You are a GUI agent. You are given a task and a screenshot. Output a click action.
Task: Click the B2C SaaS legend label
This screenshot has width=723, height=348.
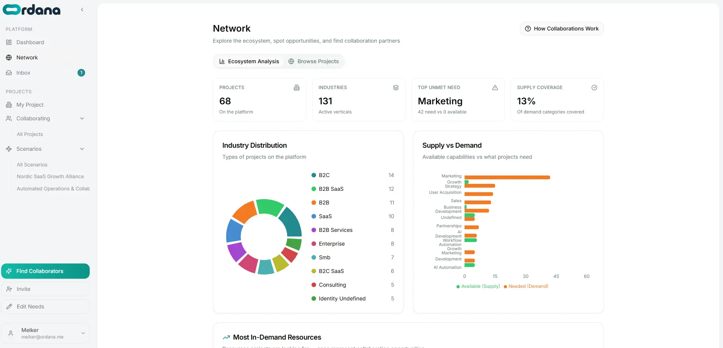click(331, 271)
